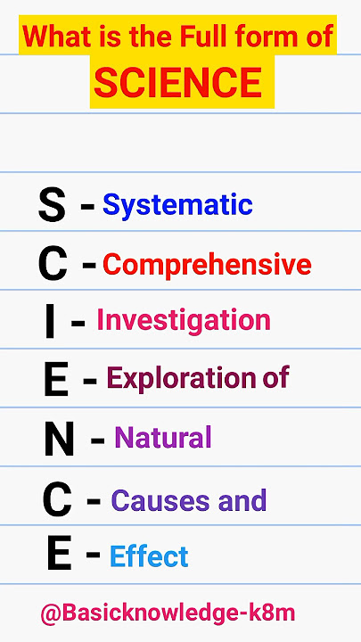Image resolution: width=361 pixels, height=642 pixels.
Task: Click the black letter E beside Exploration
Action: coord(56,381)
